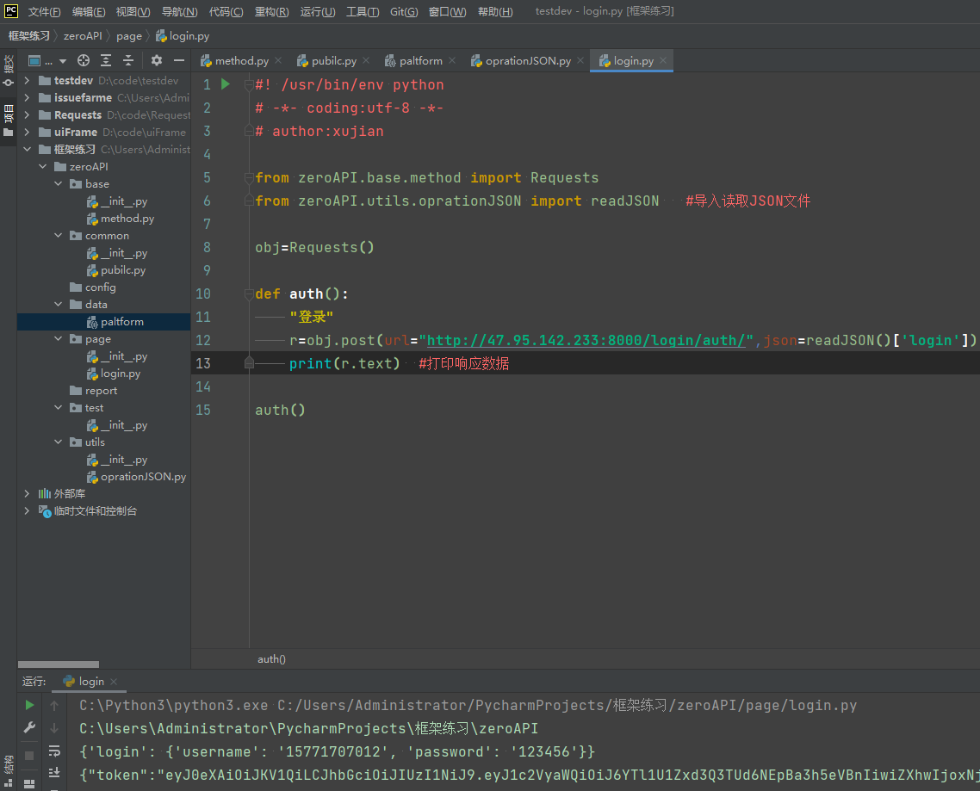Toggle scroll to end in run console
The image size is (980, 791).
coord(54,773)
